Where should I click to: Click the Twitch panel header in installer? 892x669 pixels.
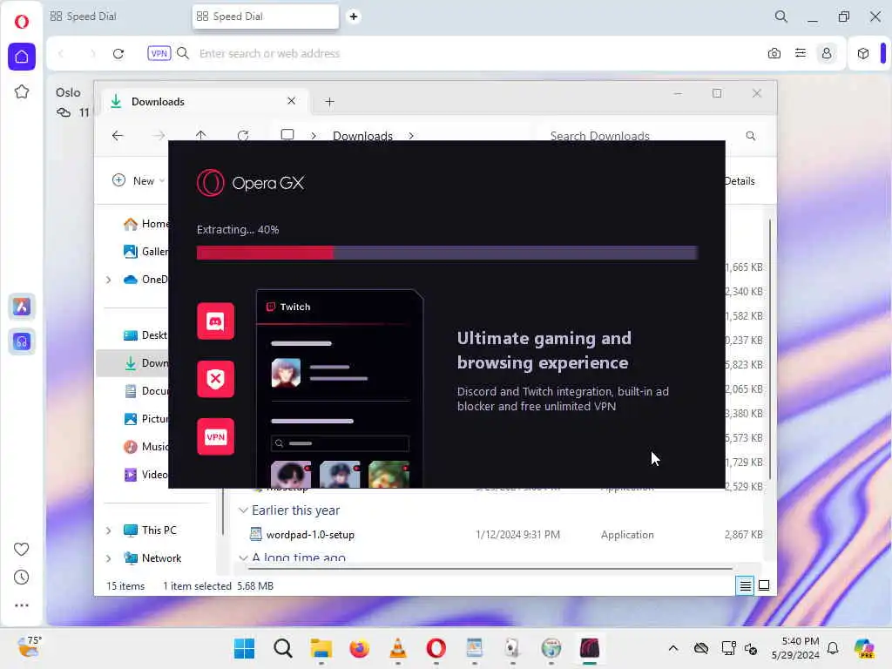click(339, 307)
